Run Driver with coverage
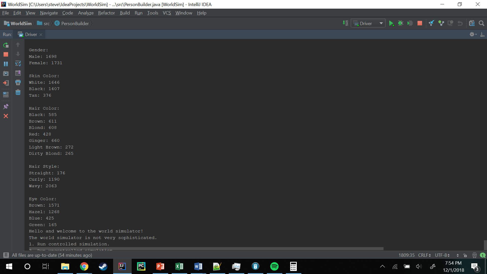 coord(410,23)
